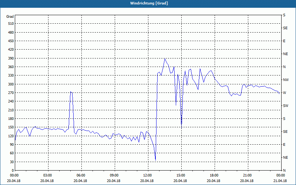Select the Grad unit label above the axis
This screenshot has width=296, height=185.
10,17
